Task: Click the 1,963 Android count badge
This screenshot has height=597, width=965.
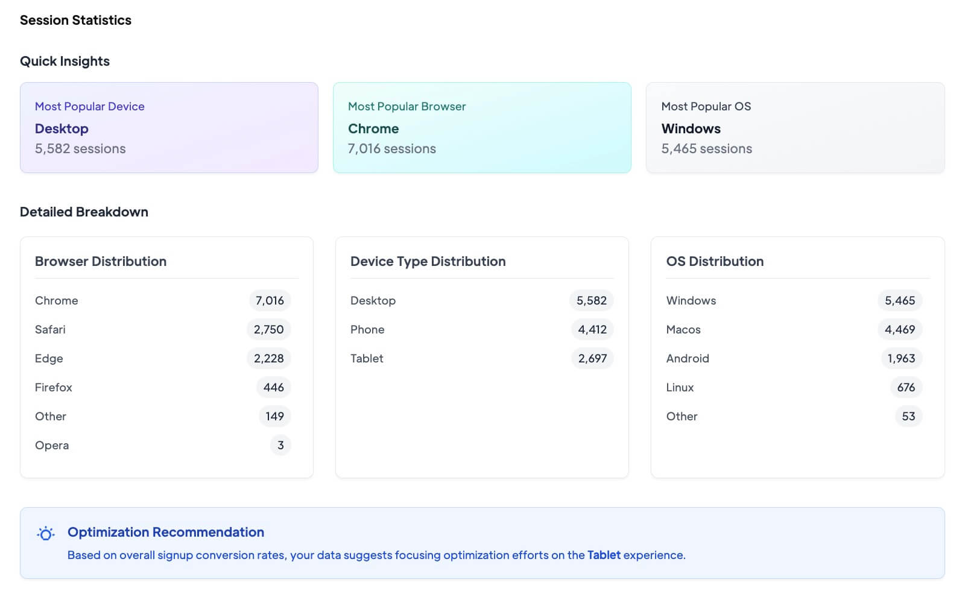Action: pos(901,358)
